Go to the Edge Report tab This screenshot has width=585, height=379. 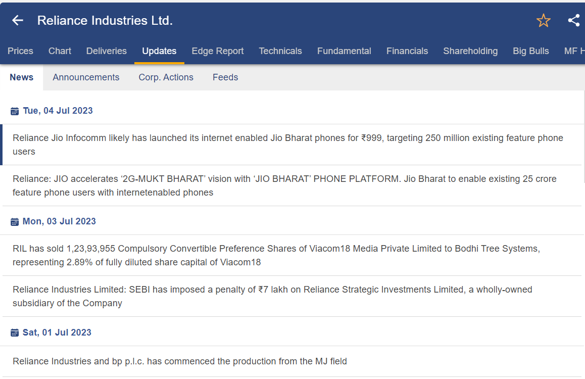218,51
